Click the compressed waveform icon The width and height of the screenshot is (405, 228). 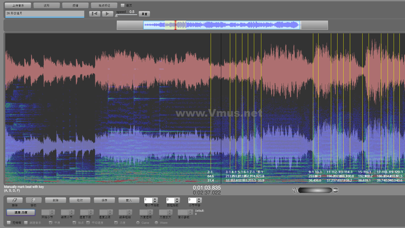tap(336, 190)
